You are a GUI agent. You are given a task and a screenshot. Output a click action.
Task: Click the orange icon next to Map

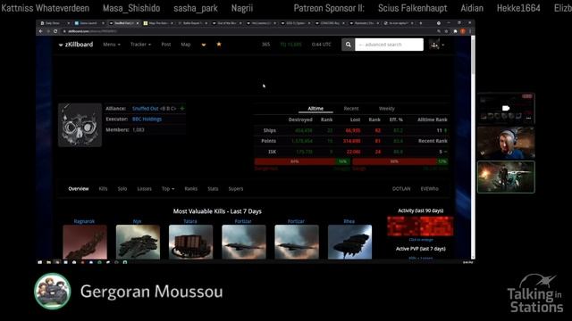pos(204,45)
